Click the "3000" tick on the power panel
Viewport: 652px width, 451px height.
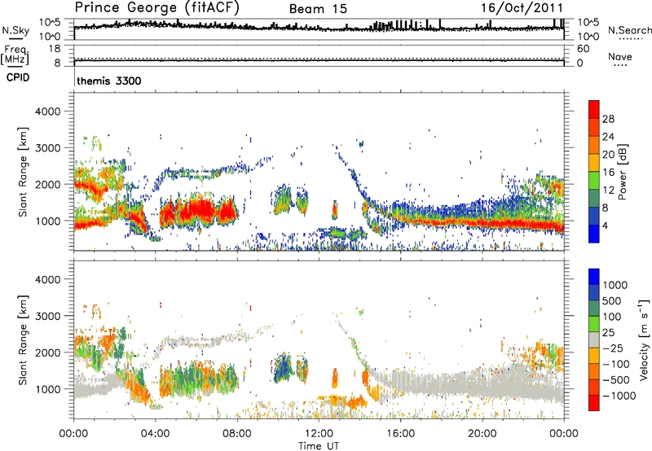click(x=48, y=148)
